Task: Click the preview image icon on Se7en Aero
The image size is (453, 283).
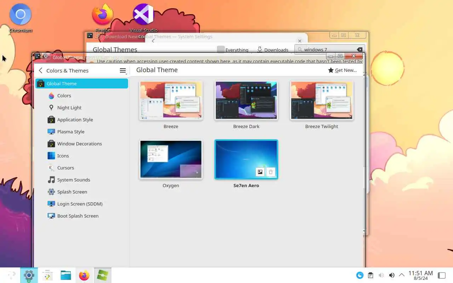Action: (x=260, y=172)
